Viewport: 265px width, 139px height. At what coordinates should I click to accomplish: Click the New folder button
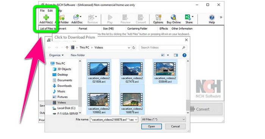click(78, 55)
